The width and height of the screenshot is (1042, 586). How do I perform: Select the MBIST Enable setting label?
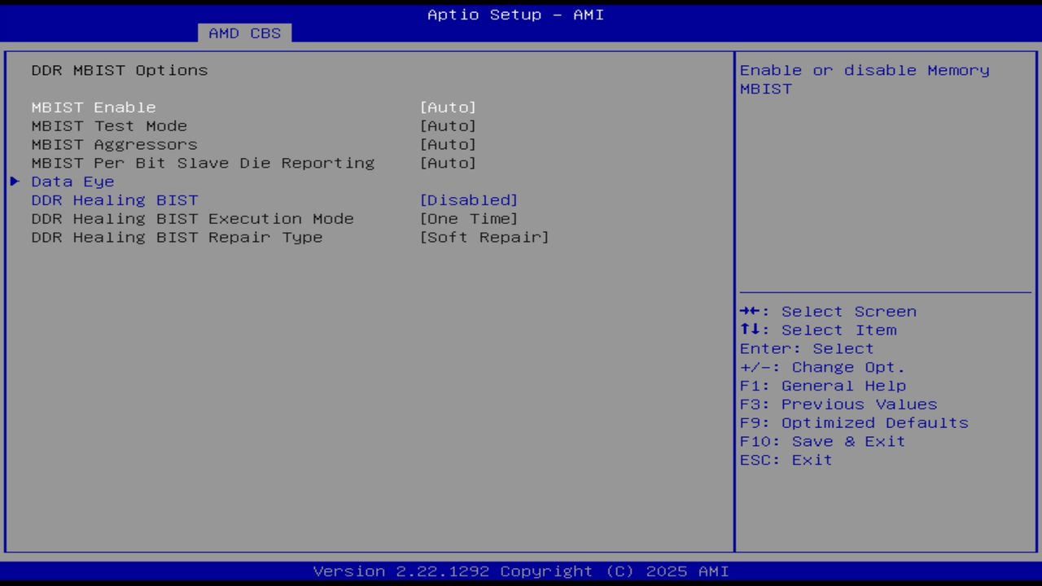click(94, 107)
